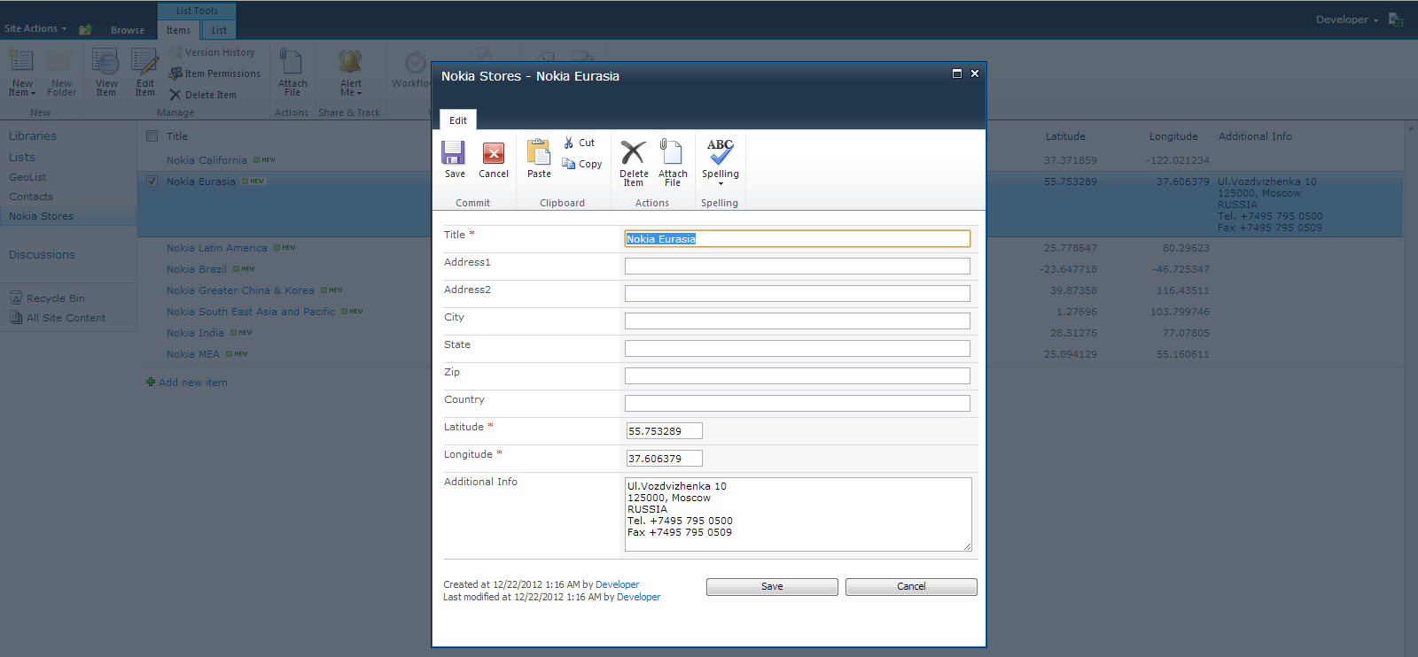Open Version History in ribbon
The height and width of the screenshot is (657, 1418).
pos(213,52)
